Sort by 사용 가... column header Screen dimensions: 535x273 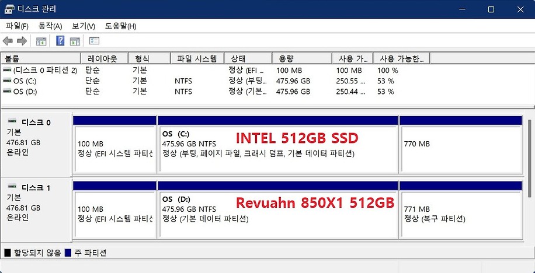352,58
